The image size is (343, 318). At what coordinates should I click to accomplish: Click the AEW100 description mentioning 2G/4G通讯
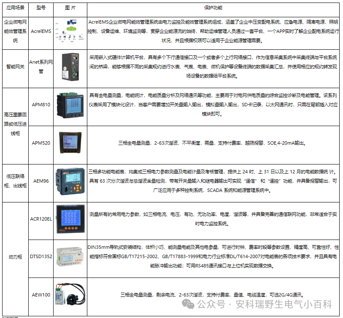(213, 295)
